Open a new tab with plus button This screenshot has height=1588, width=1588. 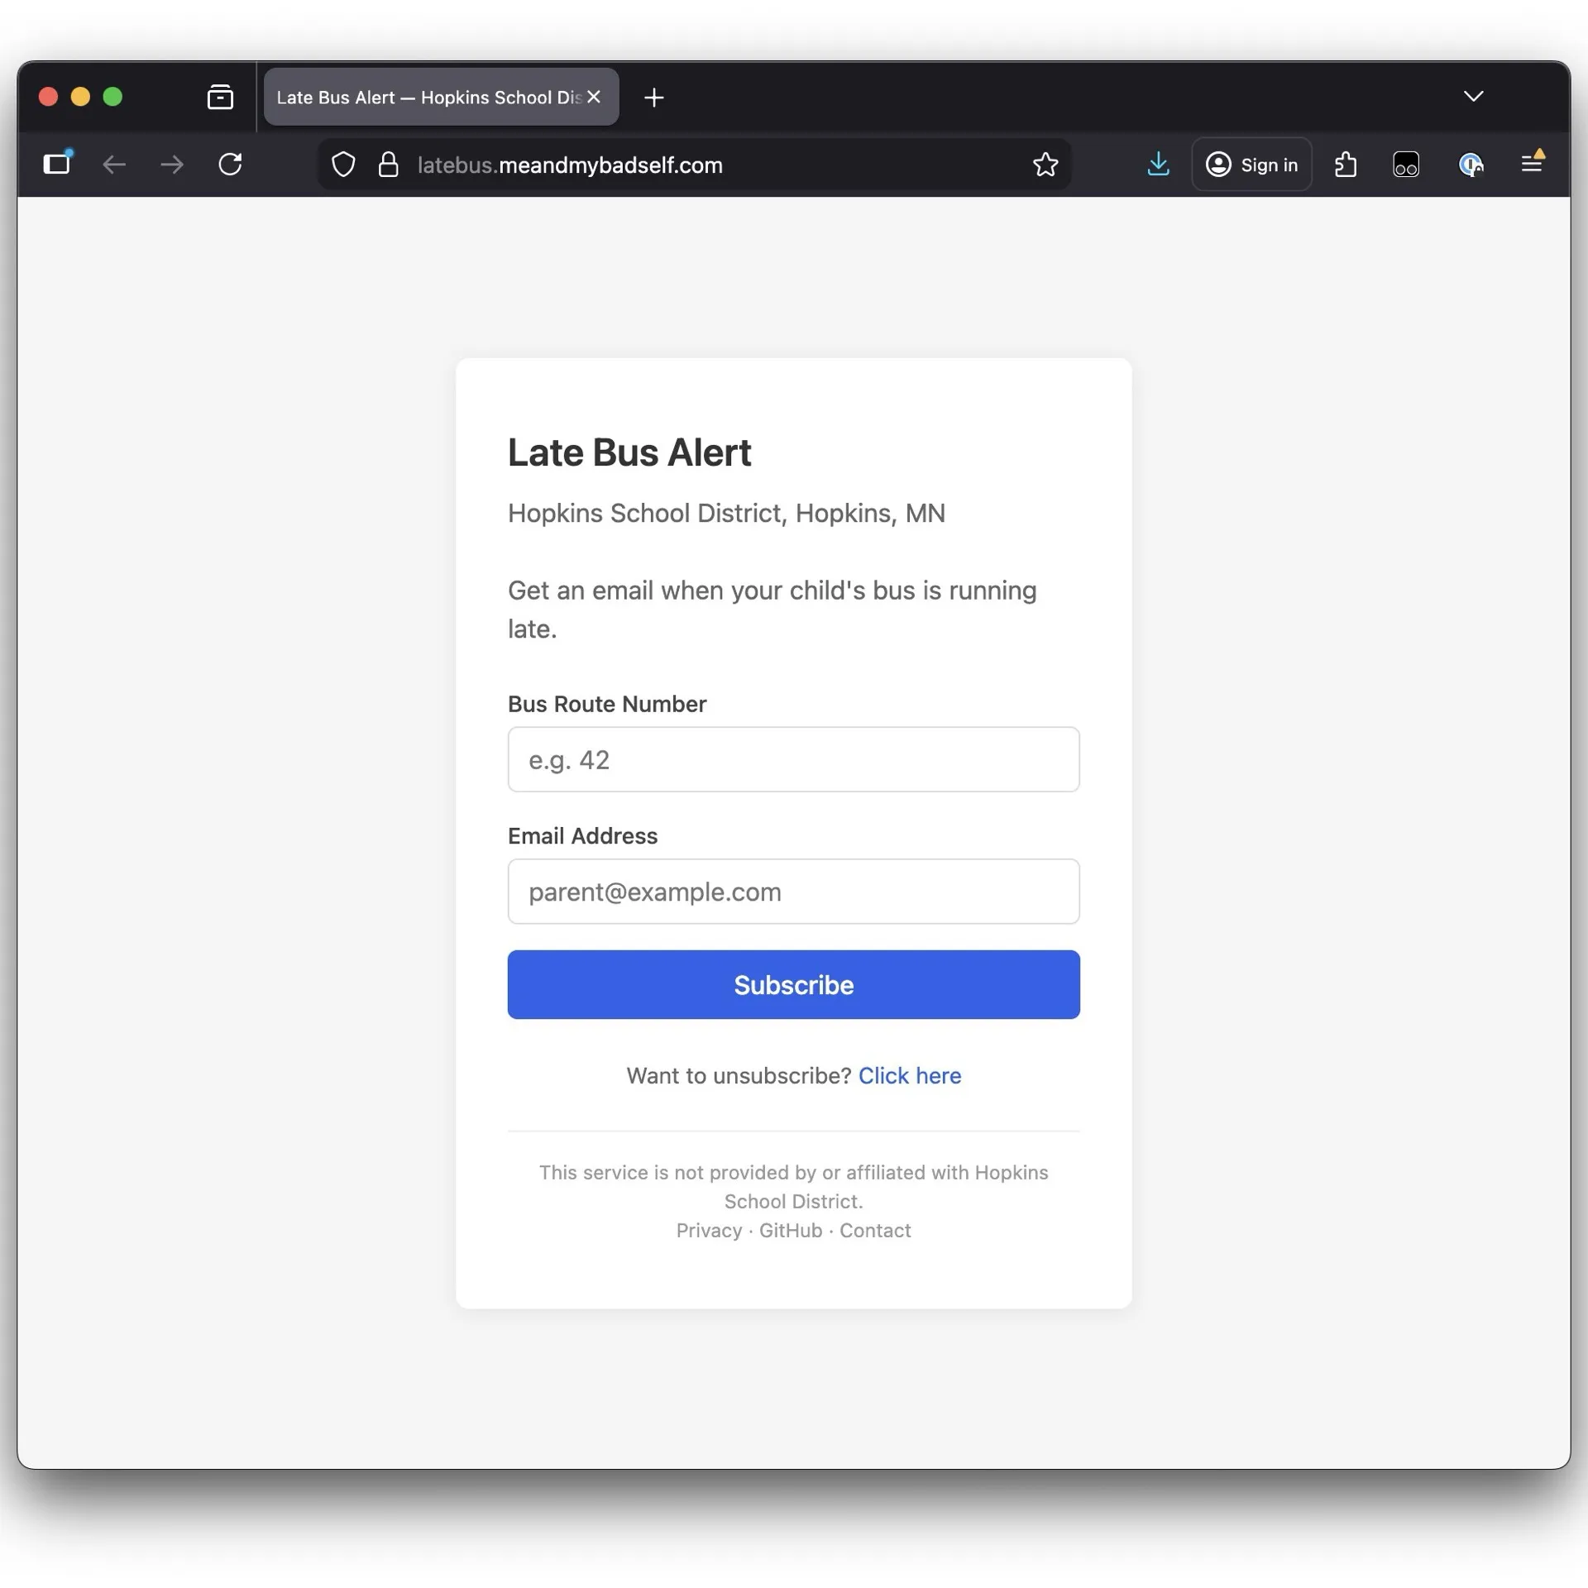pos(653,97)
